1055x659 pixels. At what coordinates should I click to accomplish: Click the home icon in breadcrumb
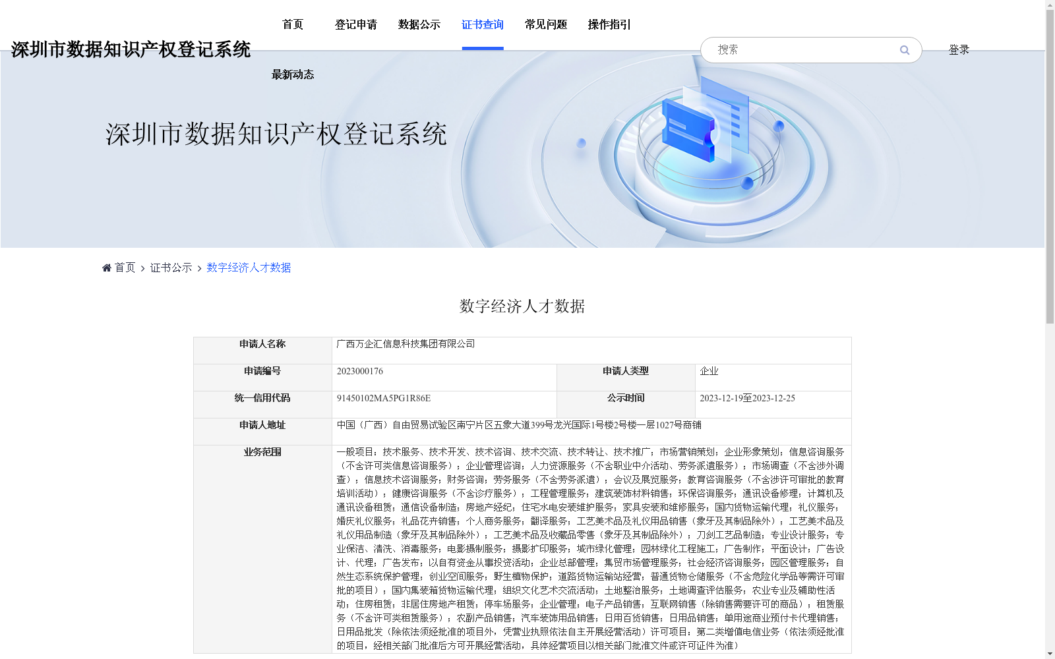pyautogui.click(x=107, y=268)
